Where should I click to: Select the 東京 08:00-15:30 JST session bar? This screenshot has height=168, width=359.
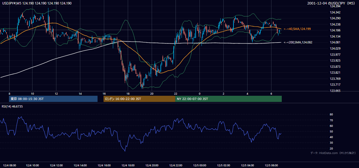[x=53, y=99]
